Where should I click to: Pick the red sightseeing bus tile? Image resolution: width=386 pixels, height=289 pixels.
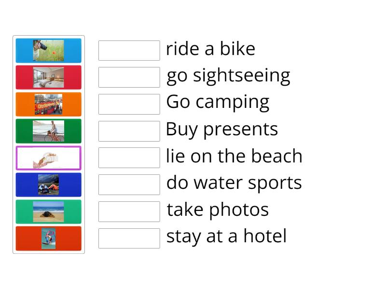coord(48,105)
